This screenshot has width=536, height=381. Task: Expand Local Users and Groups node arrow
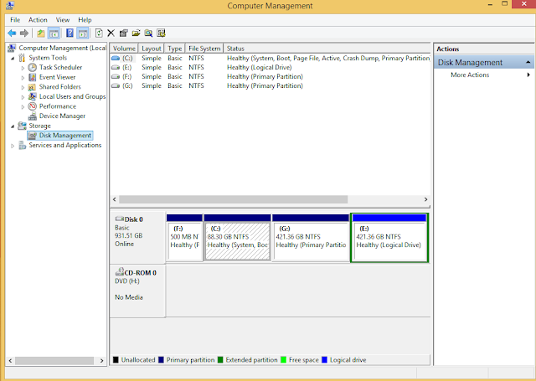23,97
